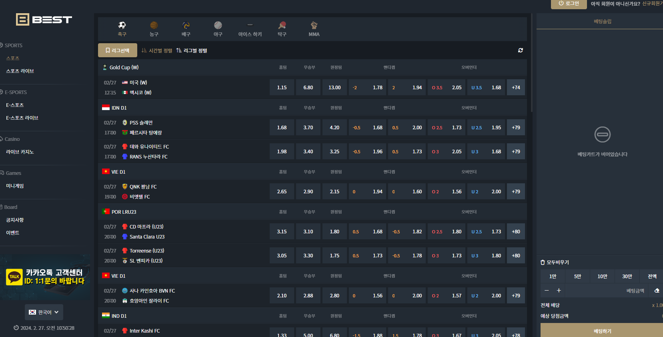
Task: Expand more bets +74 for 미국 (W) match
Action: point(516,88)
